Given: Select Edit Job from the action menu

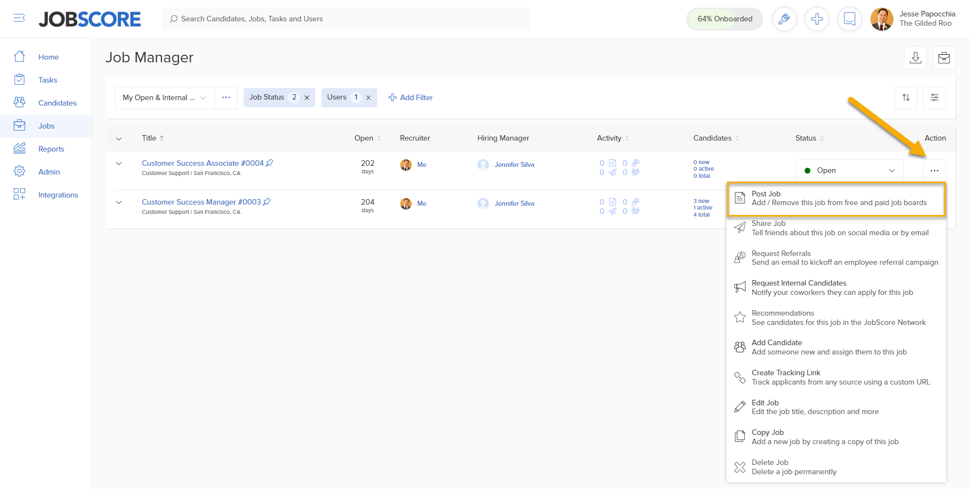Looking at the screenshot, I should [x=837, y=408].
